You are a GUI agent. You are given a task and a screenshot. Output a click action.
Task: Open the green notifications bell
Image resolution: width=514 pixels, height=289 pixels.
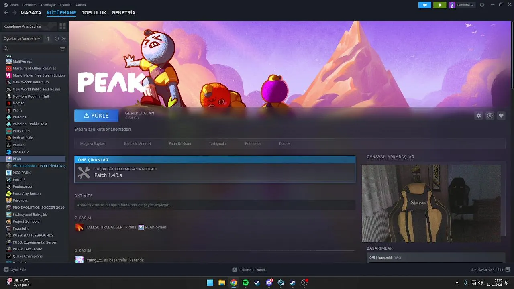coord(440,5)
